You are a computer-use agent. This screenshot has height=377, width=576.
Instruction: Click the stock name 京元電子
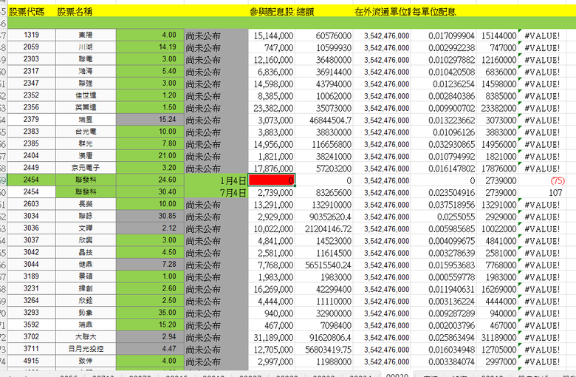tap(86, 168)
